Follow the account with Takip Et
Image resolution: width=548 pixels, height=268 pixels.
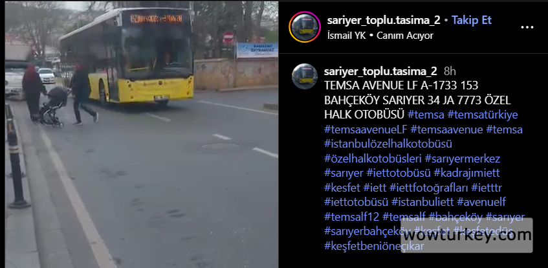tap(472, 20)
